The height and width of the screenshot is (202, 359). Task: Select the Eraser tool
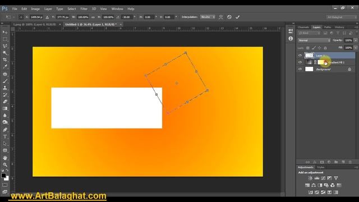coord(5,102)
